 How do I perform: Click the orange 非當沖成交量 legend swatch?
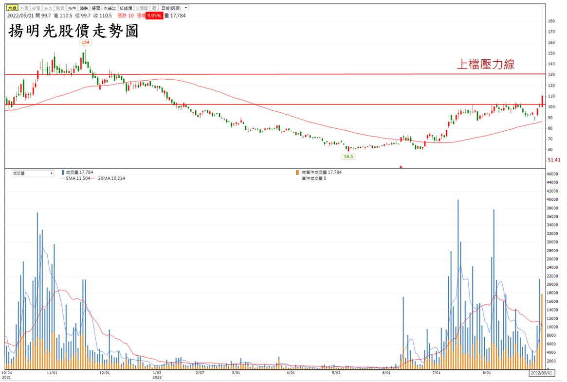pyautogui.click(x=297, y=172)
